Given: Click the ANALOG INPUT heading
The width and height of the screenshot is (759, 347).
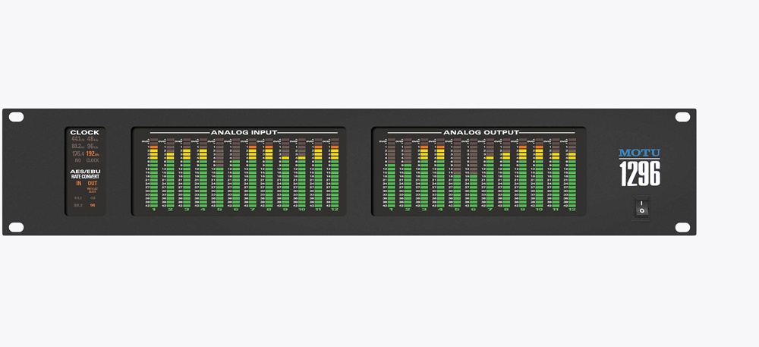Looking at the screenshot, I should coord(244,132).
